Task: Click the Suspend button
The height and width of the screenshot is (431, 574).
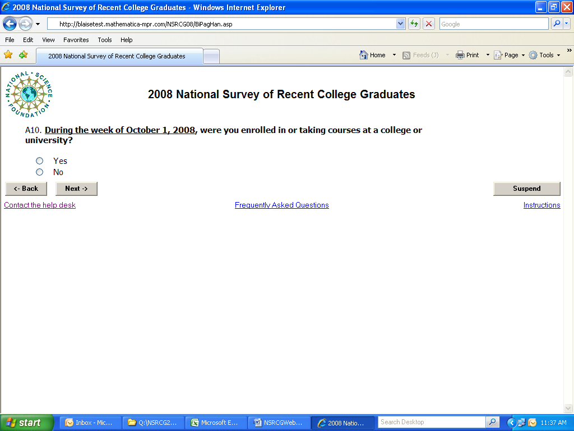Action: click(x=527, y=189)
